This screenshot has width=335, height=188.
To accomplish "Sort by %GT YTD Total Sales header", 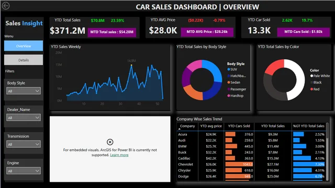I will click(x=308, y=126).
